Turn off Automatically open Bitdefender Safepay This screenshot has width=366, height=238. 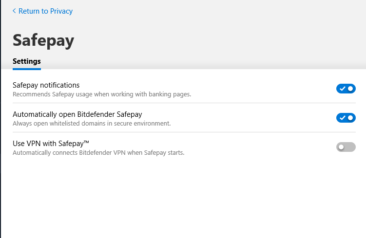pos(346,118)
